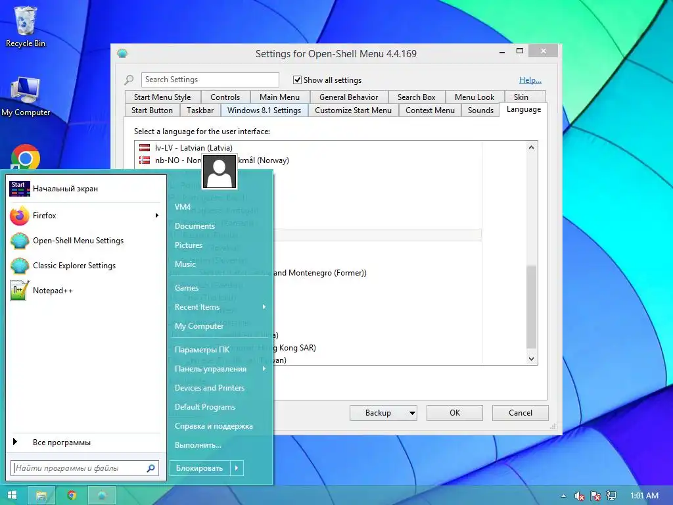673x505 pixels.
Task: Expand Панель управления submenu
Action: 264,369
